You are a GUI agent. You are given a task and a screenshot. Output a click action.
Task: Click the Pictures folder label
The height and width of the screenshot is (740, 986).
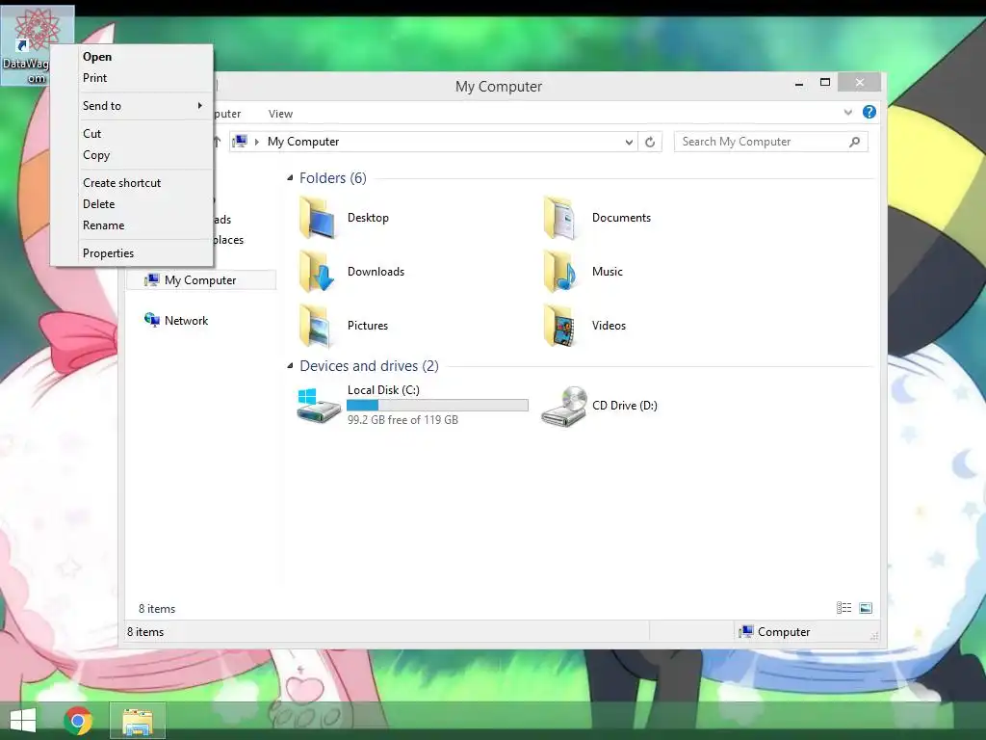pyautogui.click(x=368, y=326)
